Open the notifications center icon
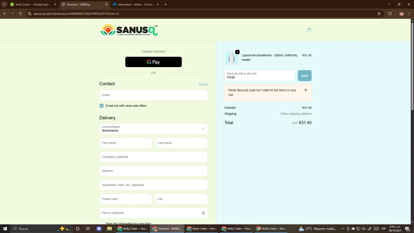 pos(407,229)
